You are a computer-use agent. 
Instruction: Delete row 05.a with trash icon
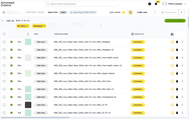pyautogui.click(x=177, y=73)
